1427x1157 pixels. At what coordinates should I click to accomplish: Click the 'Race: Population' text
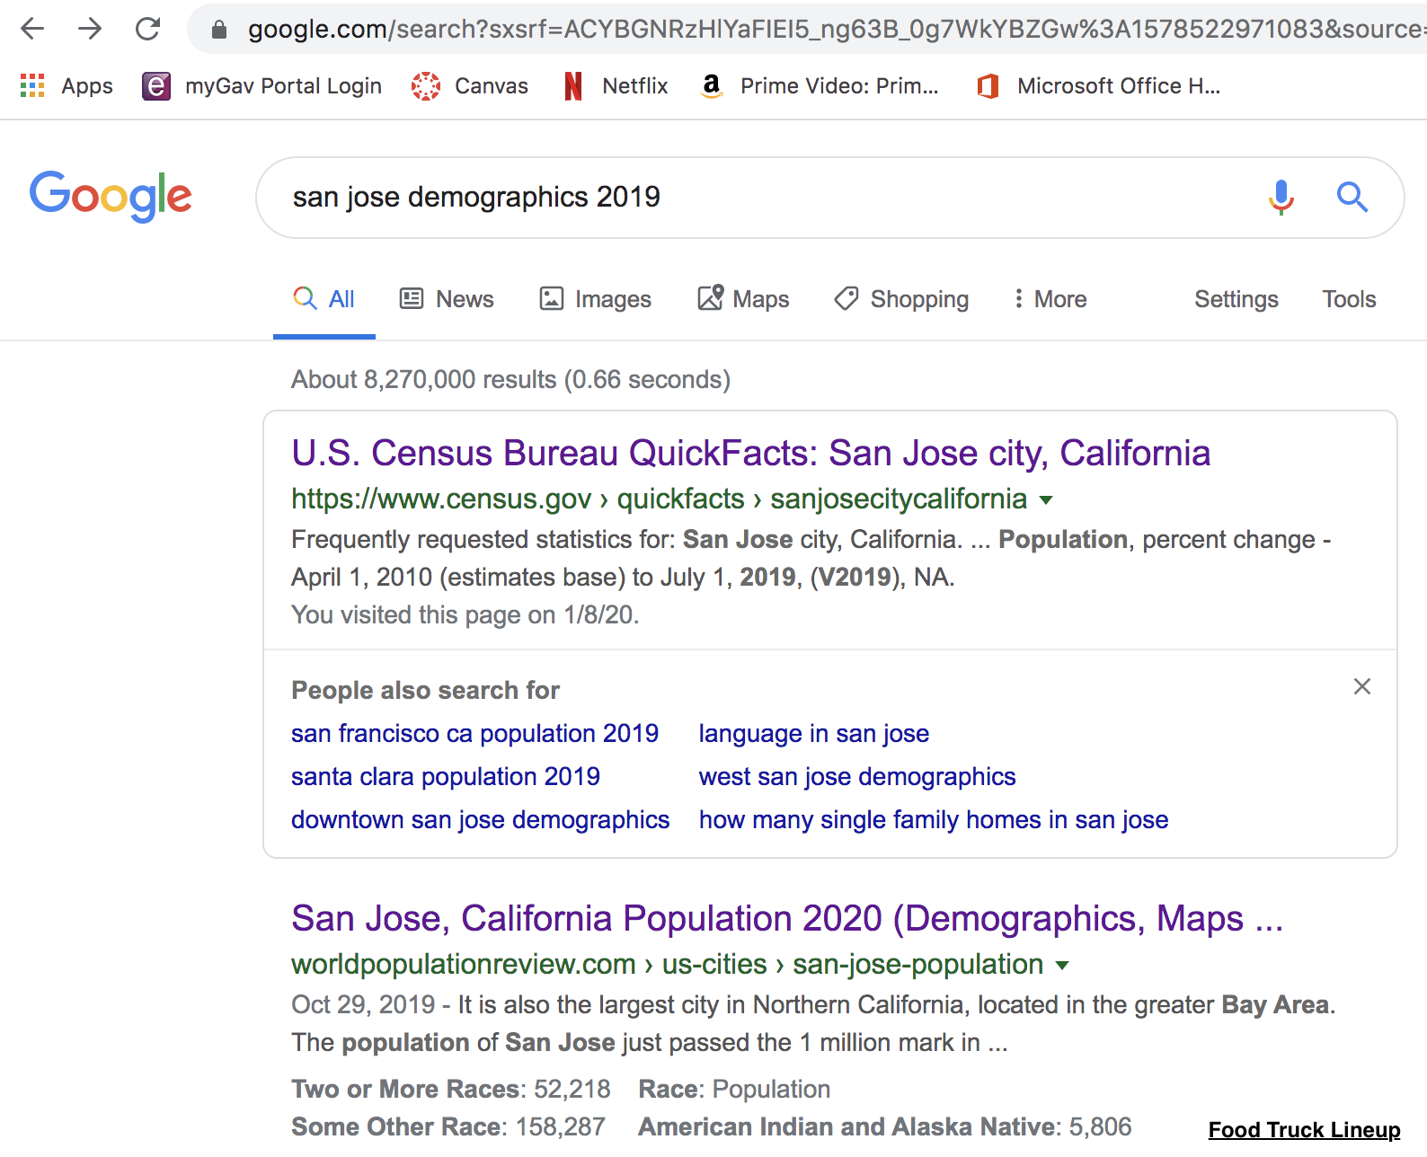coord(734,1089)
